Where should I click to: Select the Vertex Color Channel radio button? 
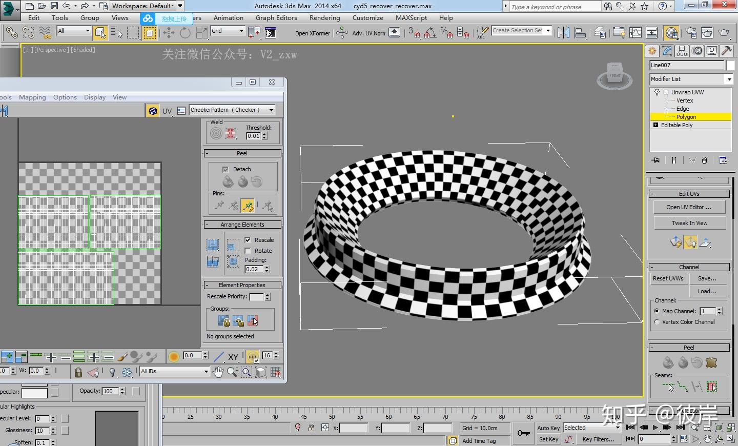[657, 322]
